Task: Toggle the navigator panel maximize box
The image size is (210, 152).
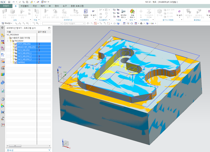Action: tap(49, 28)
